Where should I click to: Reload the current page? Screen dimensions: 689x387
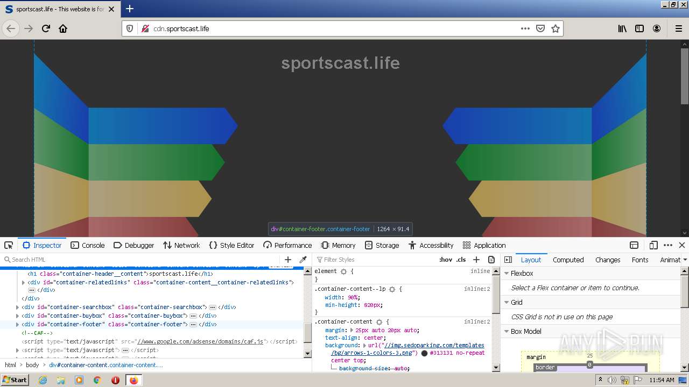46,28
